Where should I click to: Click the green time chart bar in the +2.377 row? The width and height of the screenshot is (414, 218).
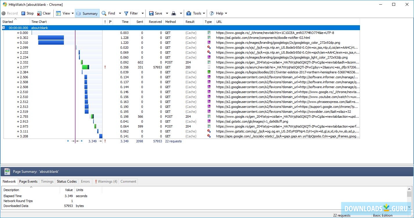click(x=85, y=67)
